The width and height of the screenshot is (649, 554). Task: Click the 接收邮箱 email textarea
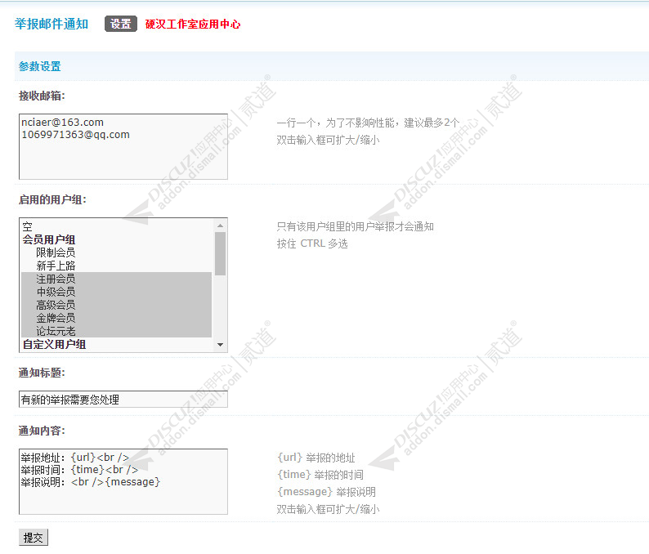[x=123, y=146]
